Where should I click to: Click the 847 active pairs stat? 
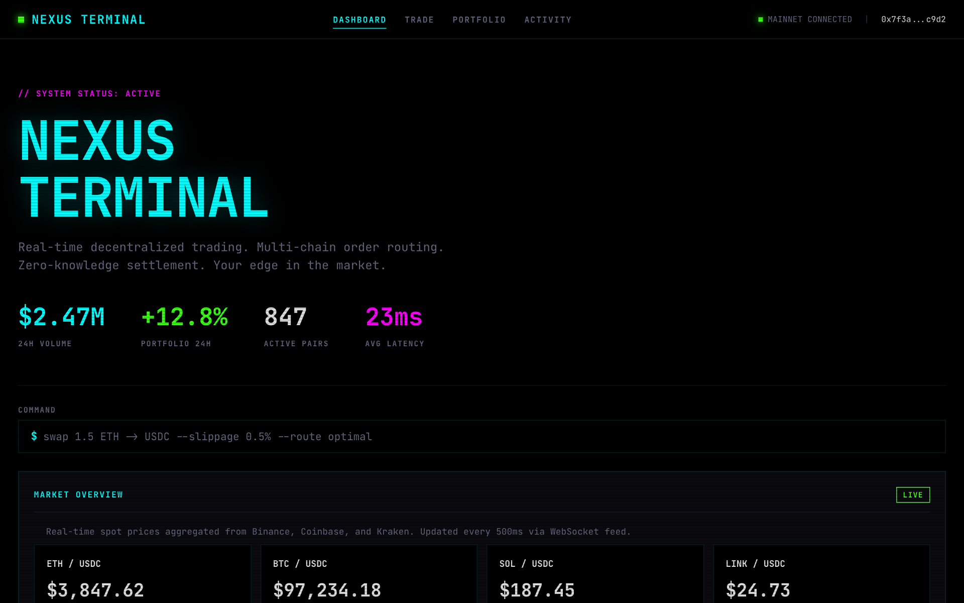285,318
